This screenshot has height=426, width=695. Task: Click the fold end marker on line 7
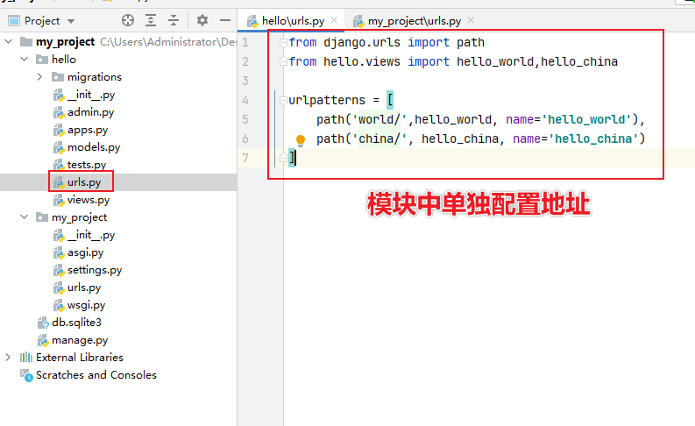283,158
